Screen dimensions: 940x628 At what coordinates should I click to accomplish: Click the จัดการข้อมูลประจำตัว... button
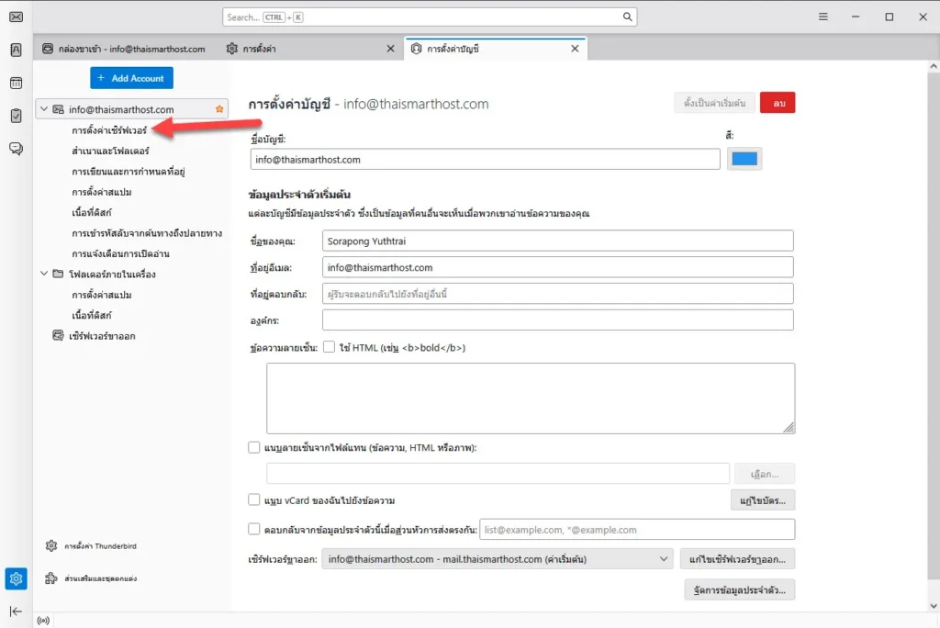click(739, 589)
